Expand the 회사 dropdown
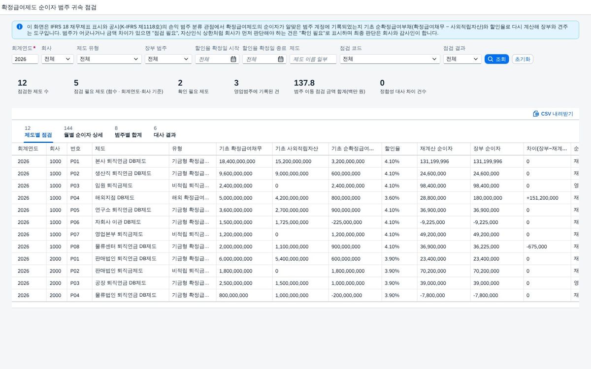Image resolution: width=591 pixels, height=369 pixels. [57, 59]
